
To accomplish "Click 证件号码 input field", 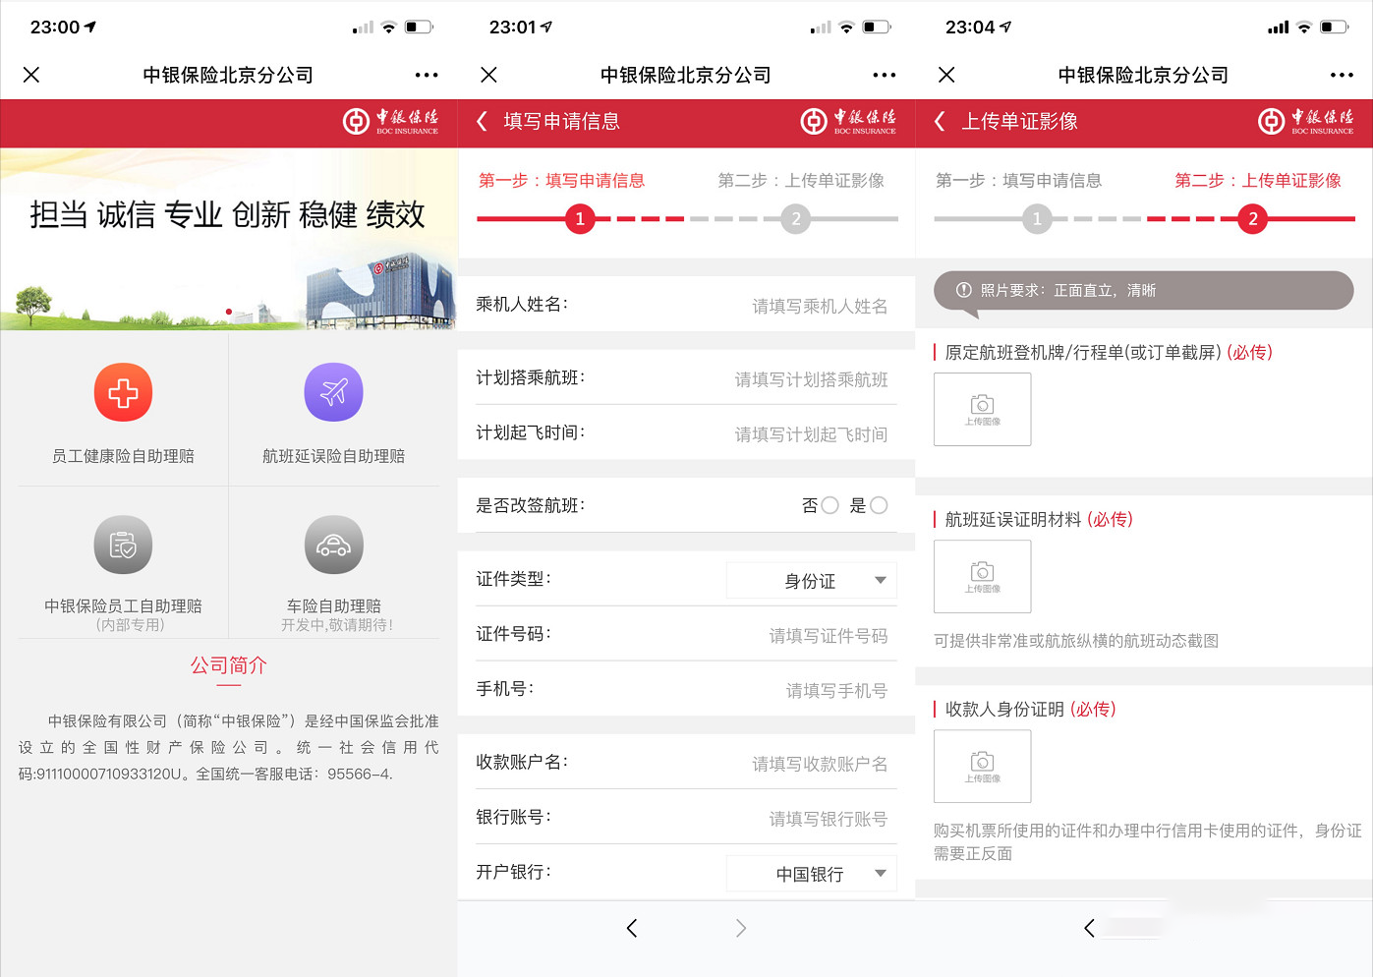I will pyautogui.click(x=828, y=635).
